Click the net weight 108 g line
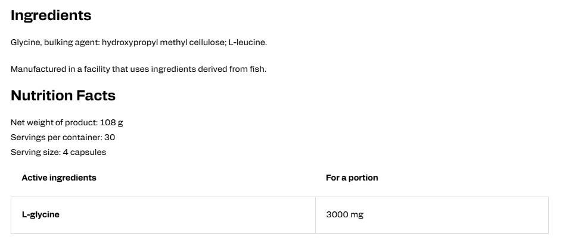 coord(67,123)
